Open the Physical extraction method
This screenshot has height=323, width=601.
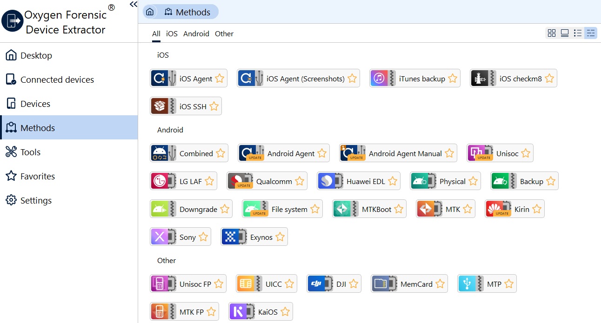pyautogui.click(x=445, y=181)
